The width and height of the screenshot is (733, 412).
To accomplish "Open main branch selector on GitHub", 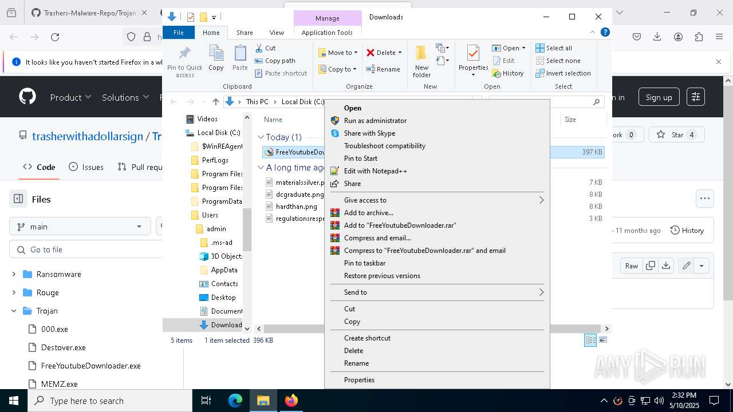I will [x=80, y=227].
